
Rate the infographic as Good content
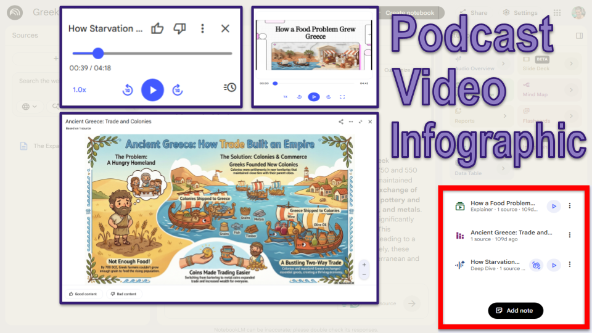pos(83,294)
